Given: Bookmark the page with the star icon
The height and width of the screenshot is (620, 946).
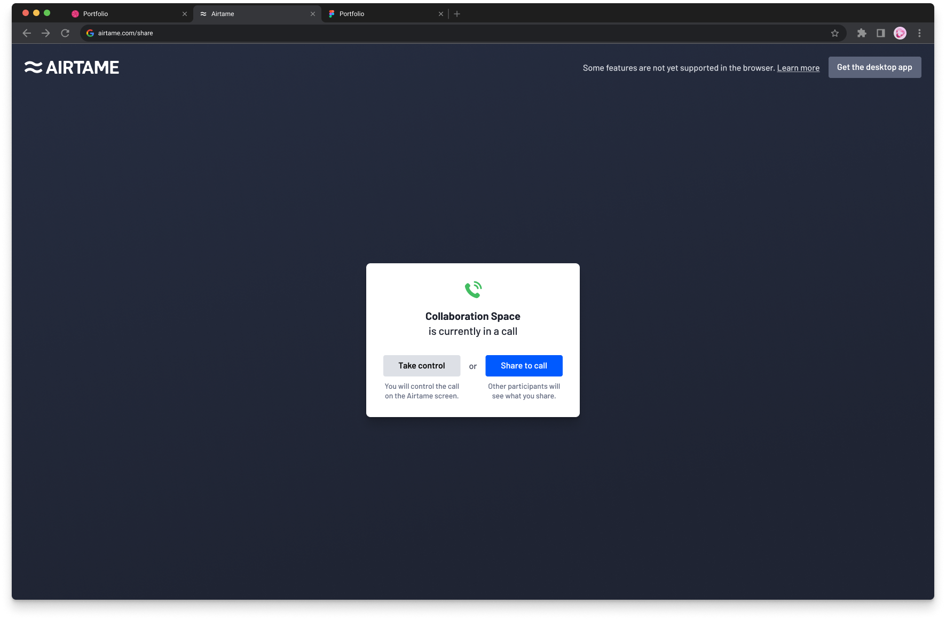Looking at the screenshot, I should [x=834, y=33].
